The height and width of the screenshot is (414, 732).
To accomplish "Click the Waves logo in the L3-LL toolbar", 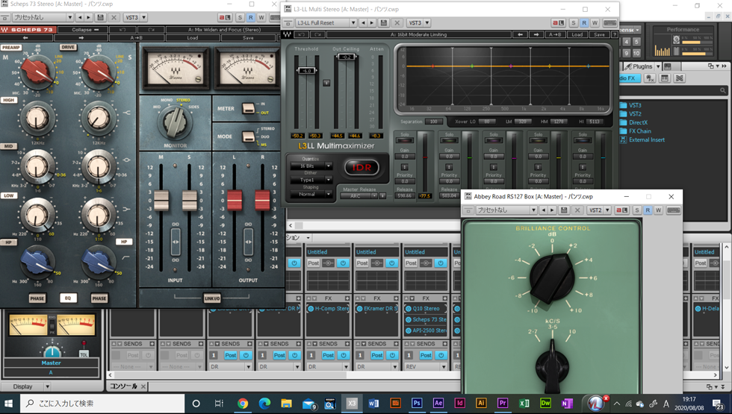I will [287, 34].
